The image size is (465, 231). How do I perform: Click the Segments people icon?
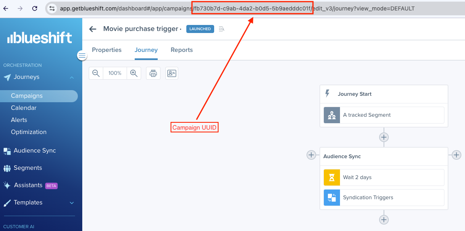coord(7,168)
